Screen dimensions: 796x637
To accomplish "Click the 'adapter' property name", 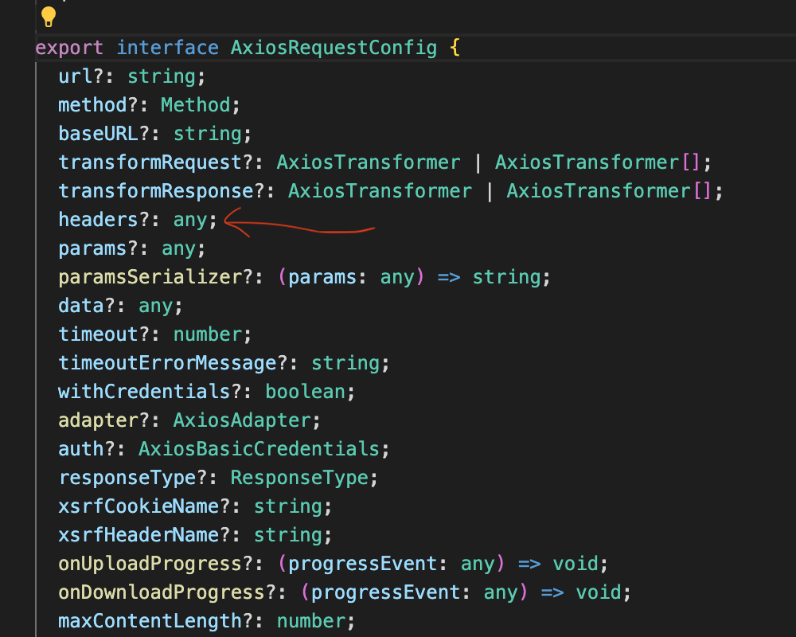I will 98,420.
